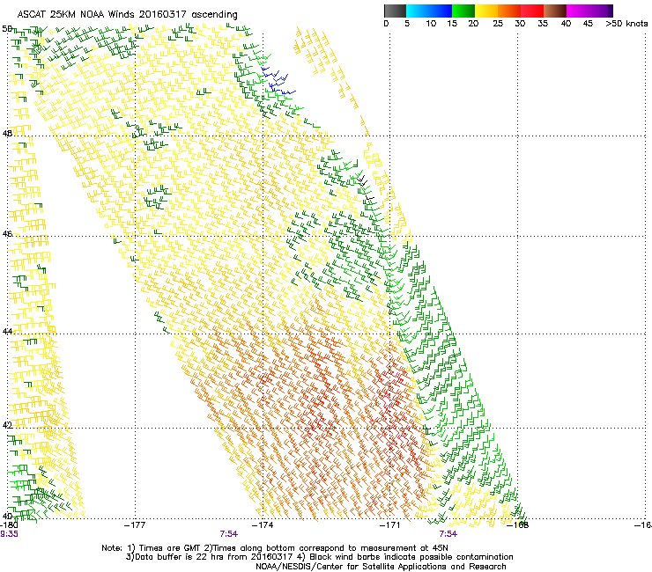Click the blue wind barbs cluster
652x572 pixels.
point(278,80)
